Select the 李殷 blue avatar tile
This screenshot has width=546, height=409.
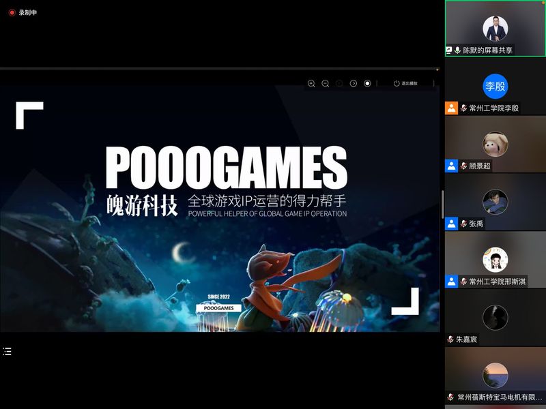coord(495,86)
